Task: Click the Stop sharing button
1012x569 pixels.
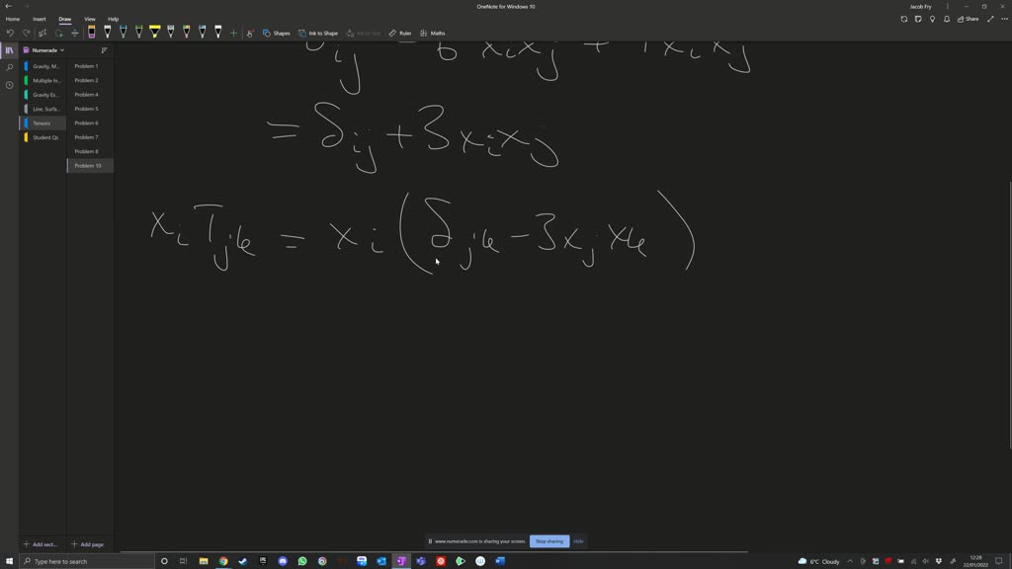Action: [x=548, y=541]
